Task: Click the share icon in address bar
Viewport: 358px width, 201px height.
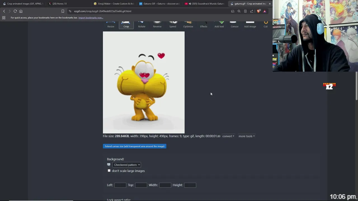Action: (x=252, y=11)
